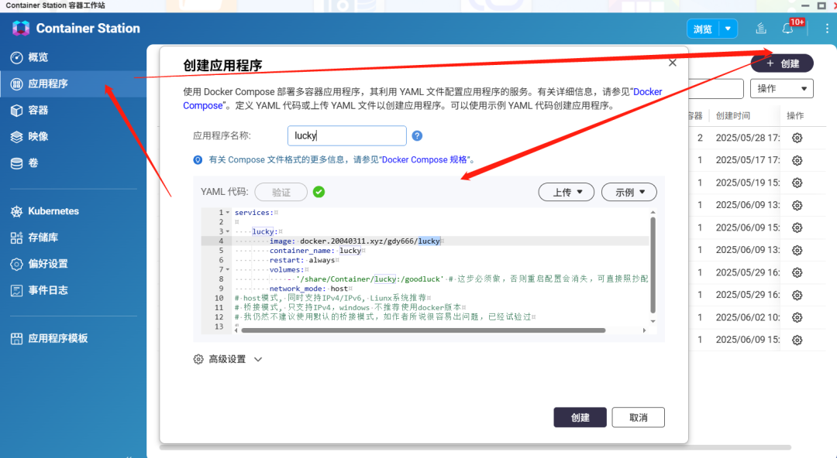Click the 映像 layers icon in sidebar
The height and width of the screenshot is (458, 837).
[16, 136]
